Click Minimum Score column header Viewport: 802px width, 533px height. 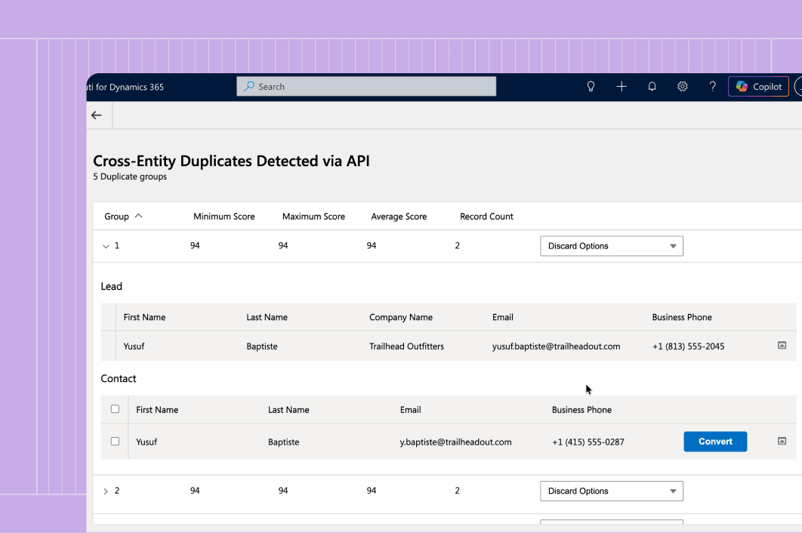coord(224,217)
